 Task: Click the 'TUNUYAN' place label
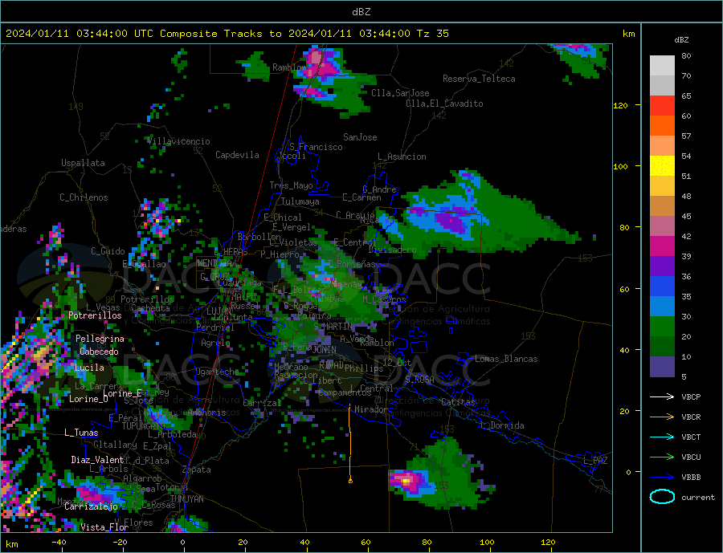tap(186, 499)
